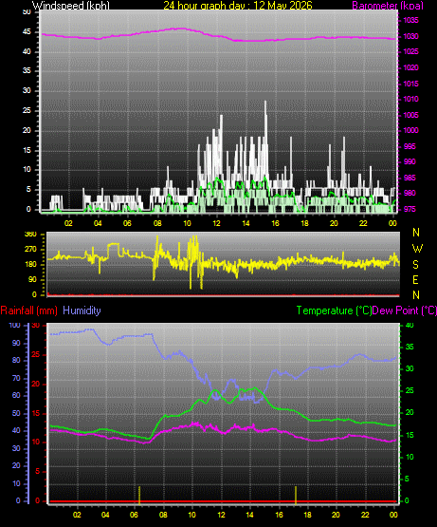Select the 980 barometer axis value
Screen dimensions: 437x527
coord(410,194)
